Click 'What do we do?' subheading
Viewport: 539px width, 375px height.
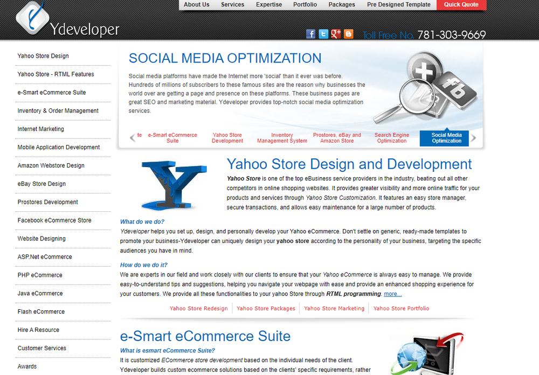tap(142, 221)
